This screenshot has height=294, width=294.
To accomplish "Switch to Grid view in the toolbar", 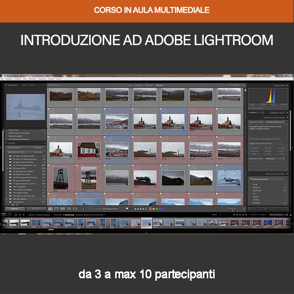I will coord(50,209).
